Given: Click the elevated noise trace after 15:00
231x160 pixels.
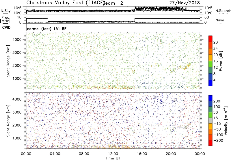Looking at the screenshot, I should pyautogui.click(x=160, y=9).
